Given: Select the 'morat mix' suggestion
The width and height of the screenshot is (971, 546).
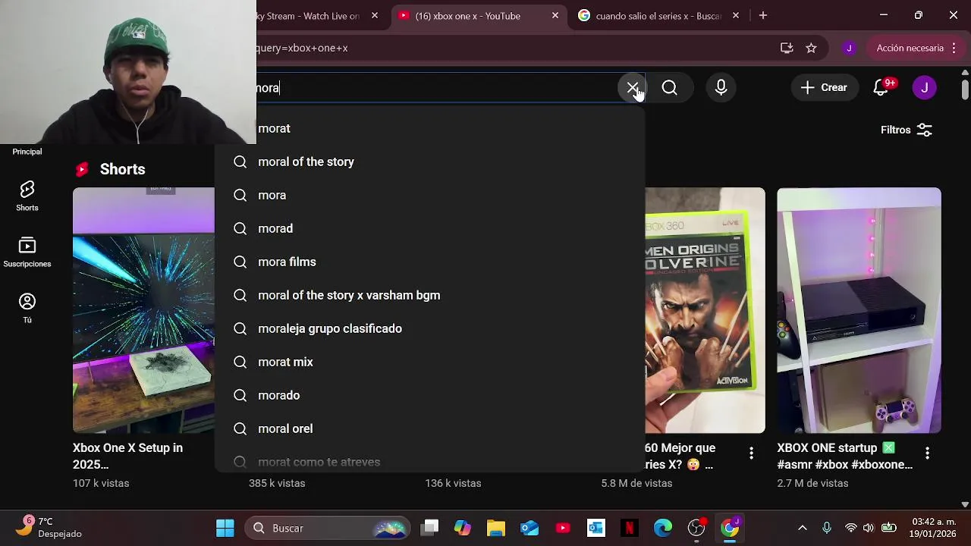Looking at the screenshot, I should pyautogui.click(x=430, y=362).
